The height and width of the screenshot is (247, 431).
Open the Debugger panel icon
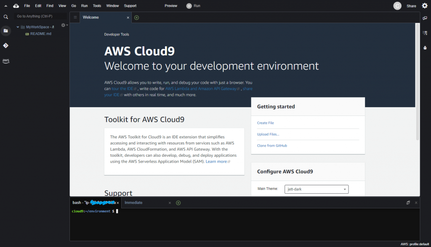pyautogui.click(x=425, y=48)
